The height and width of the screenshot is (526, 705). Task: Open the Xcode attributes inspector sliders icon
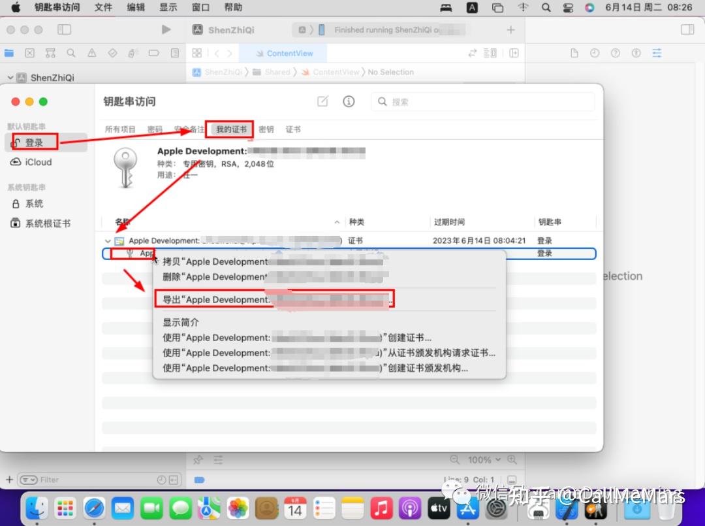point(657,53)
